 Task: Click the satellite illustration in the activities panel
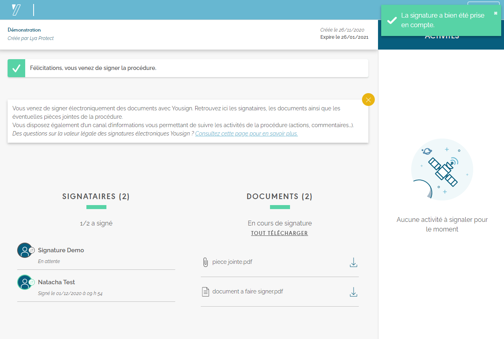442,169
